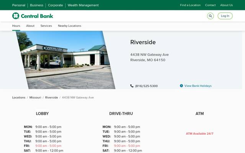Click the Central Bank clover logo icon
This screenshot has height=153, width=245.
(16, 16)
